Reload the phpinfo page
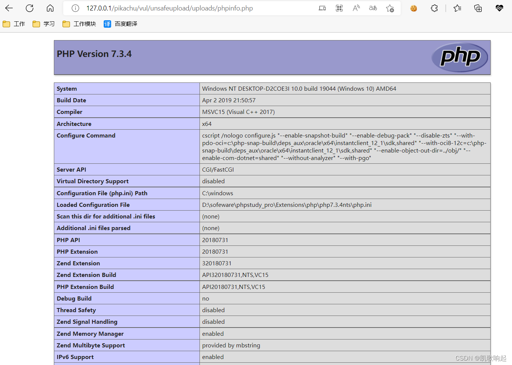 point(30,8)
